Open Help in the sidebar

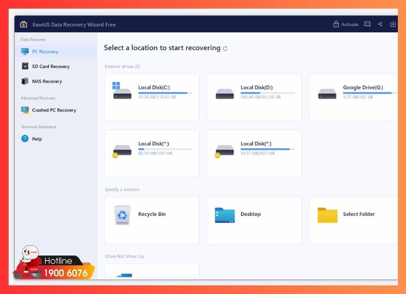56,138
